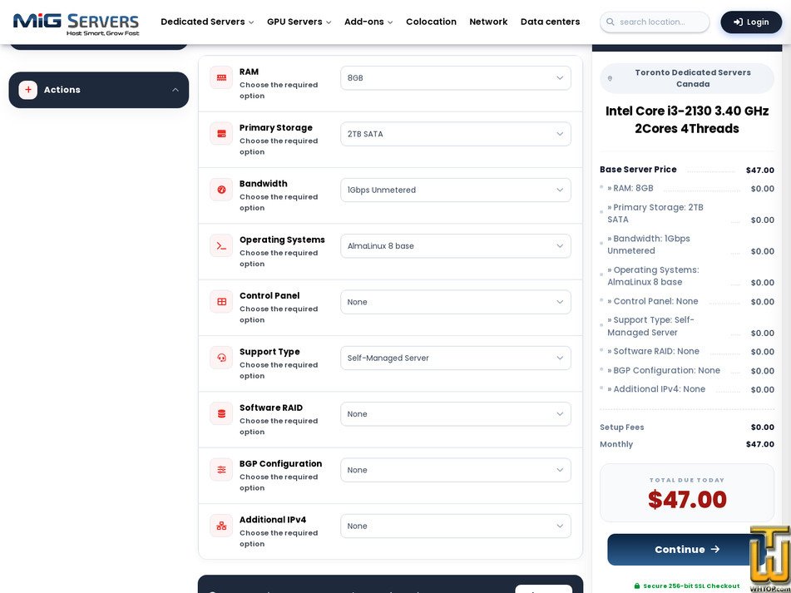
Task: Click the Support Type headset icon
Action: [221, 358]
